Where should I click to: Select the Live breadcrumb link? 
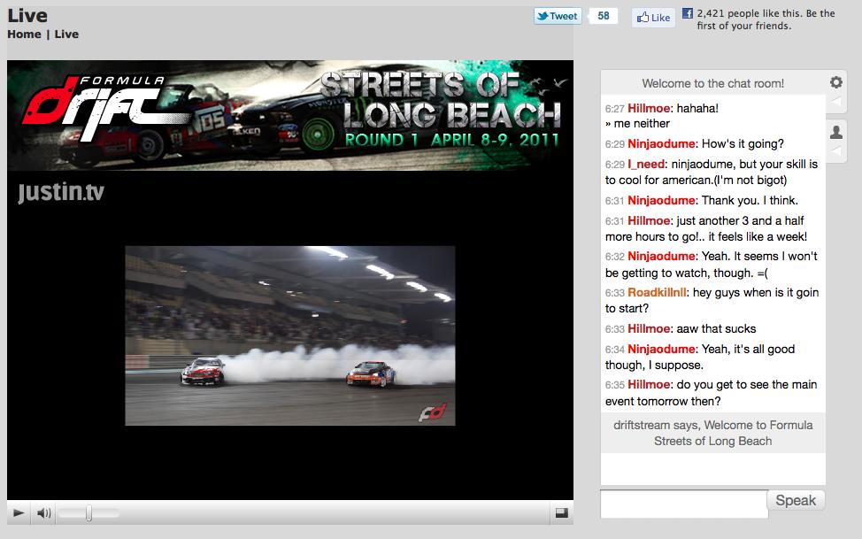(66, 35)
